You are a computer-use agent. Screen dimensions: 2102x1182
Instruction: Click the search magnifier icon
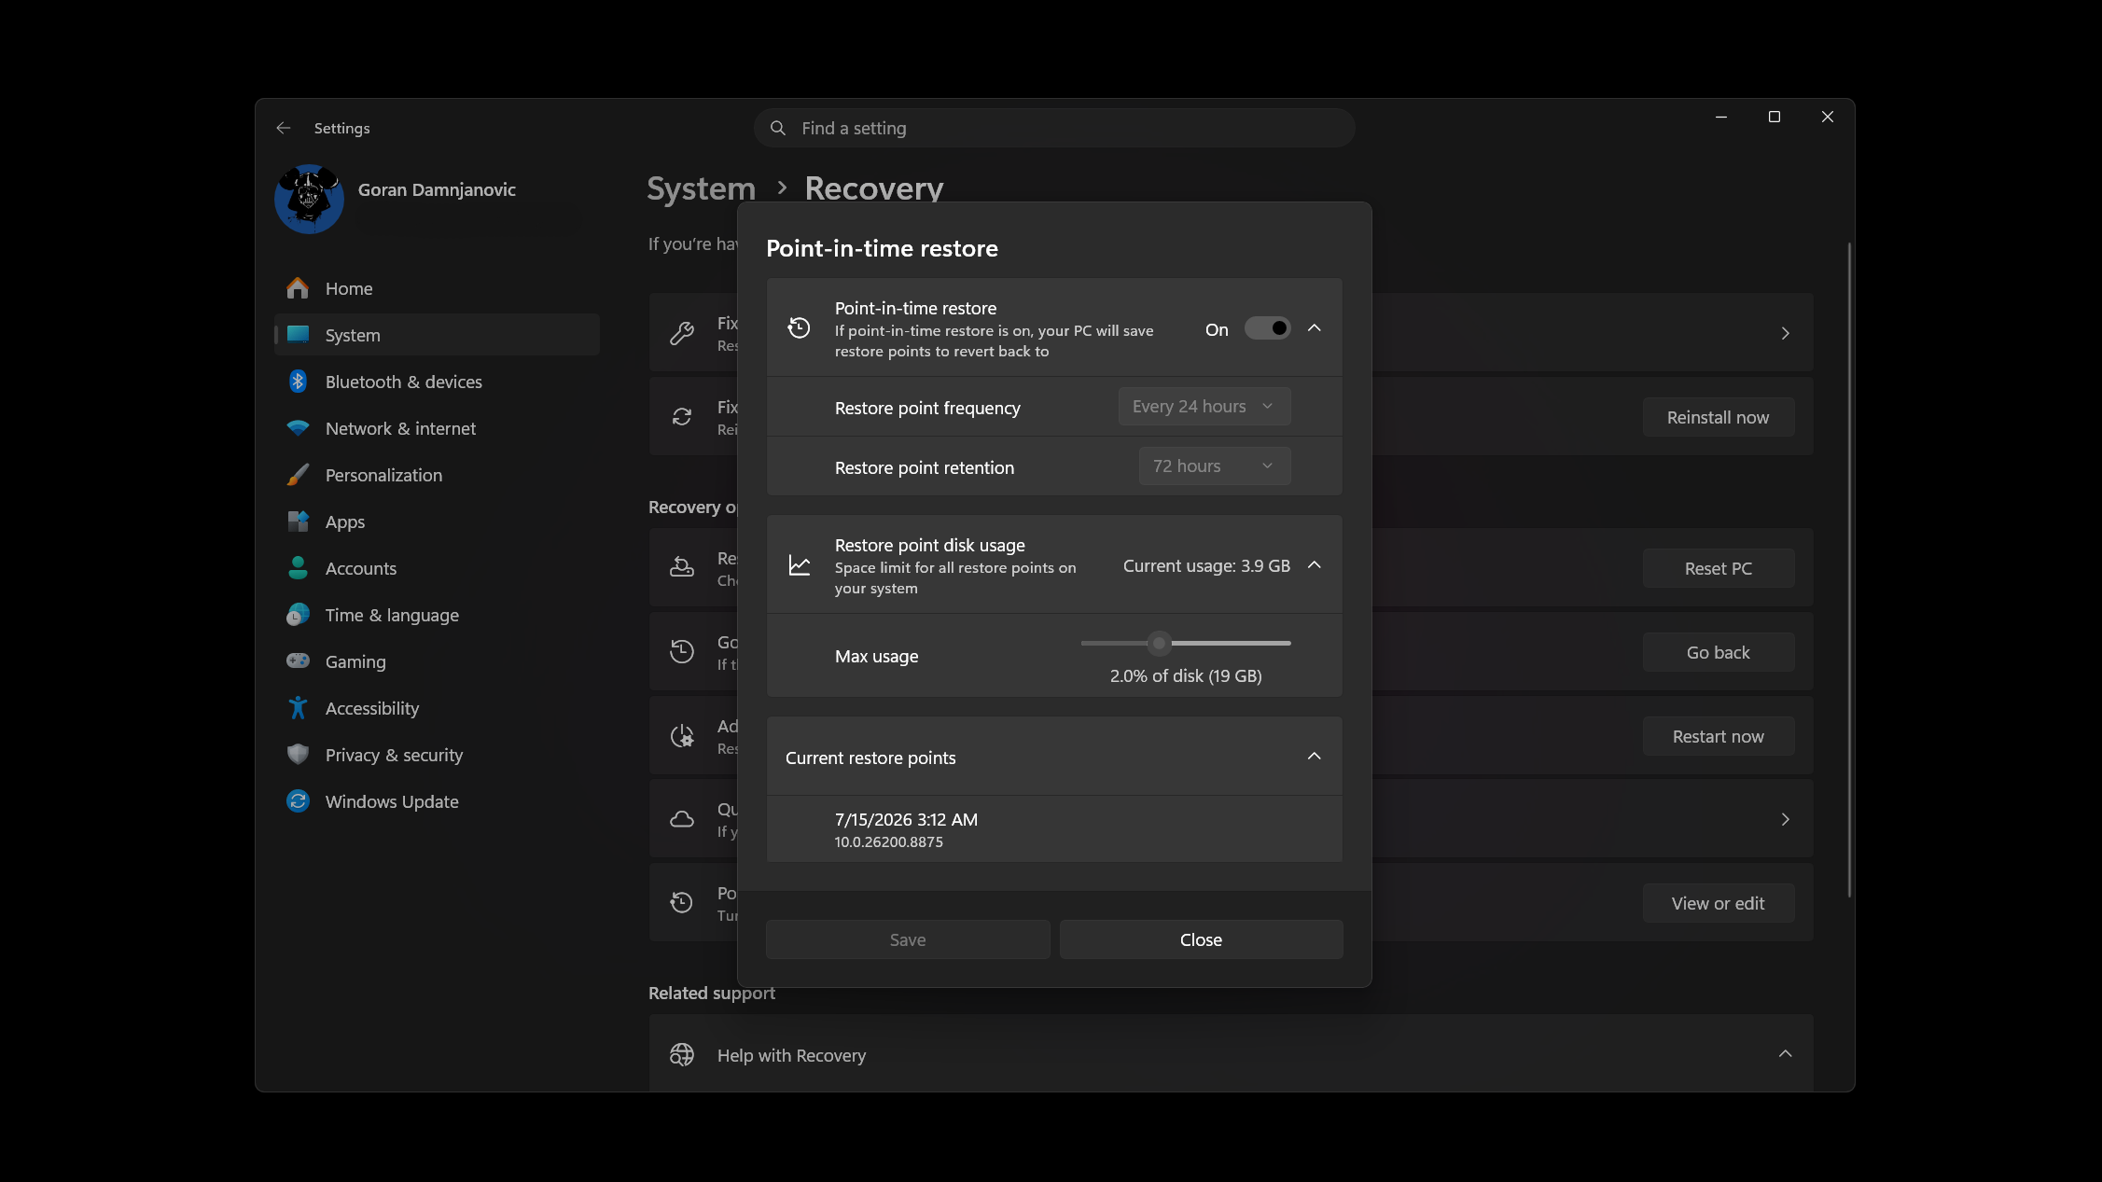pos(778,128)
